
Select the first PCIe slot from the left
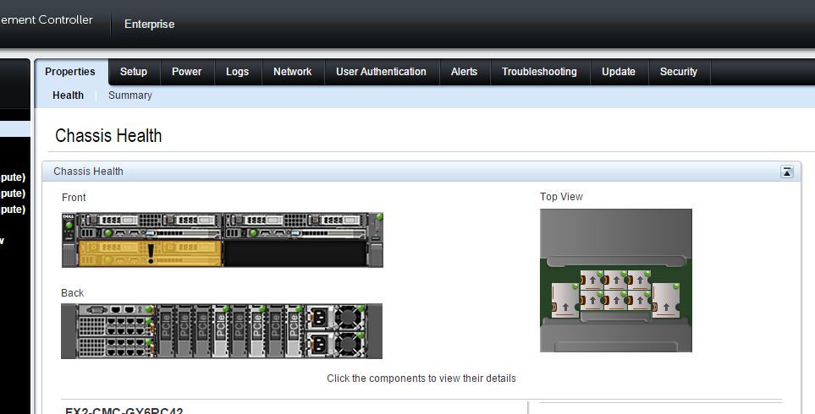(x=165, y=331)
